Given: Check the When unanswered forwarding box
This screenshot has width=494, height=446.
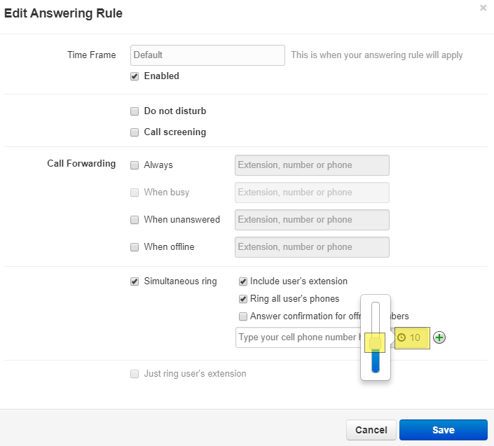Looking at the screenshot, I should point(135,220).
